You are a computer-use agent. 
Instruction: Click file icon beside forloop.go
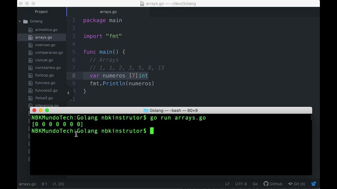(31, 75)
